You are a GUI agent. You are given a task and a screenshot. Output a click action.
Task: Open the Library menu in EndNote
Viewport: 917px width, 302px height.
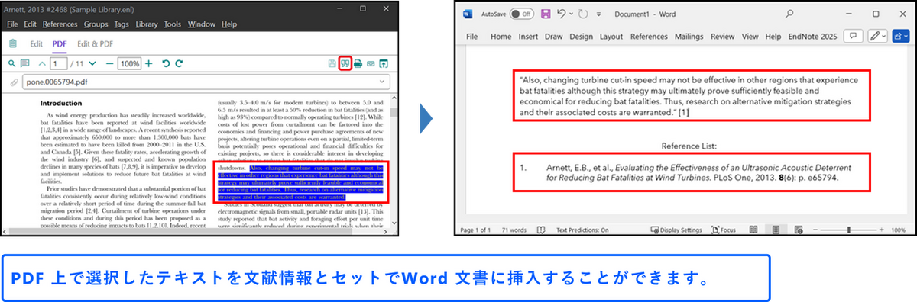[147, 24]
